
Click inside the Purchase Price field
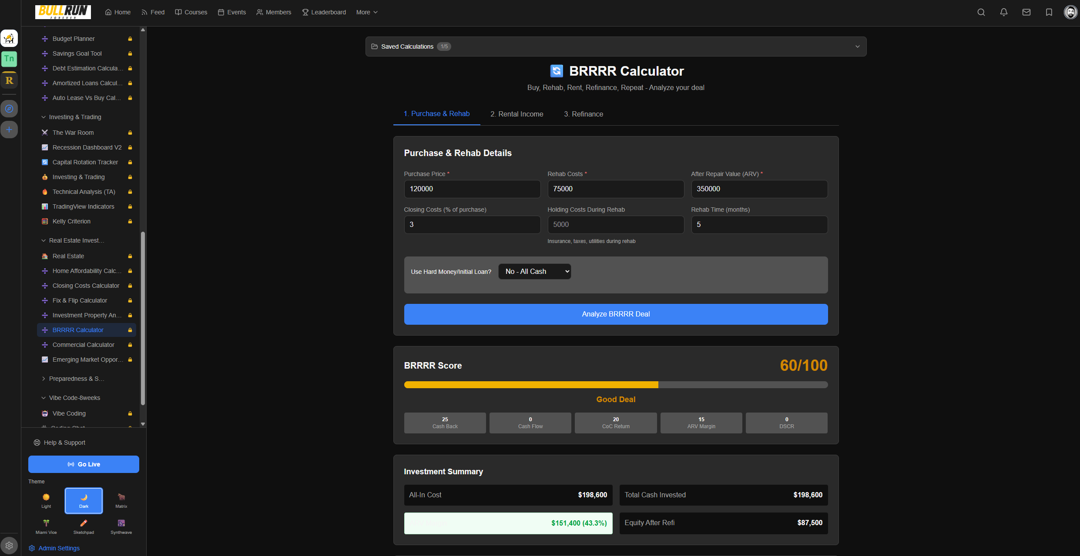472,189
